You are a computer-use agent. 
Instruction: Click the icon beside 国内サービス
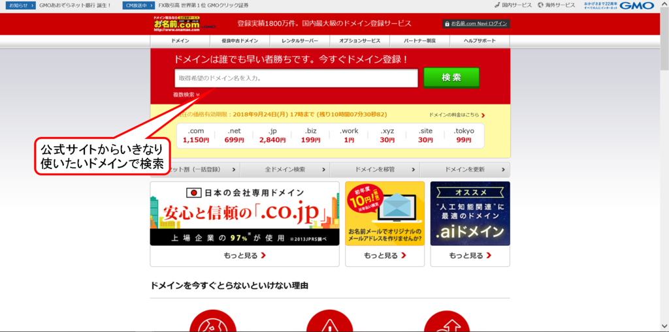click(x=497, y=5)
